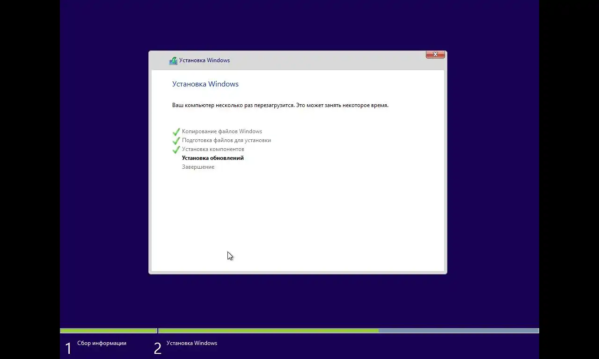Click the Windows Setup icon in title bar

pos(173,61)
